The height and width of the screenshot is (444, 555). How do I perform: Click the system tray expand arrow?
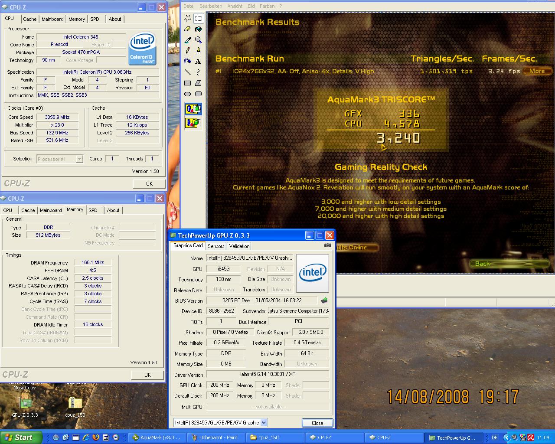click(x=507, y=437)
